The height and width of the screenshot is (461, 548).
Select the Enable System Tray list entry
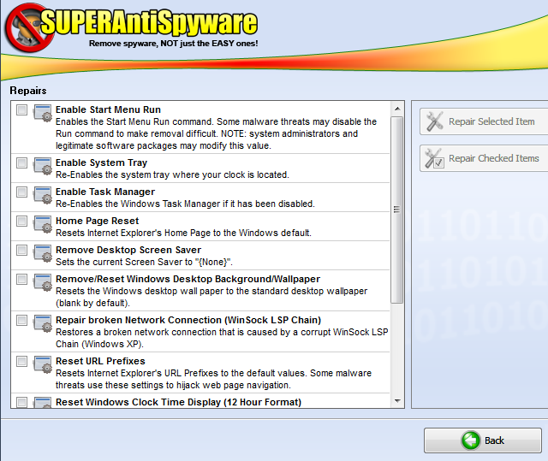[x=171, y=168]
